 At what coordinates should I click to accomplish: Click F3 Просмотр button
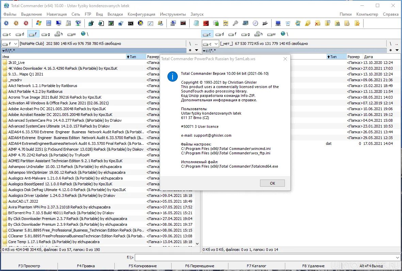coord(29,266)
